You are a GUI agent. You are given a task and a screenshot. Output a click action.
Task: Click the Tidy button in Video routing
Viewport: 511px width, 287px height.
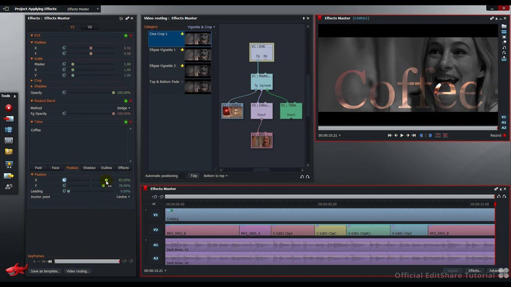pos(194,176)
